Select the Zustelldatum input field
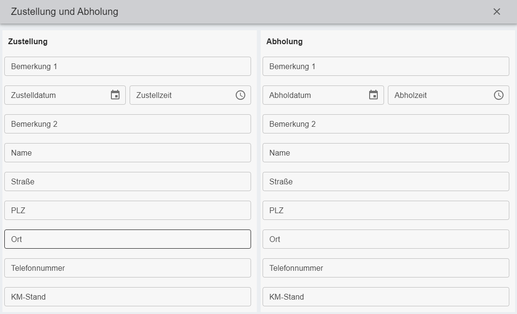Viewport: 517px width, 314px height. coord(58,95)
